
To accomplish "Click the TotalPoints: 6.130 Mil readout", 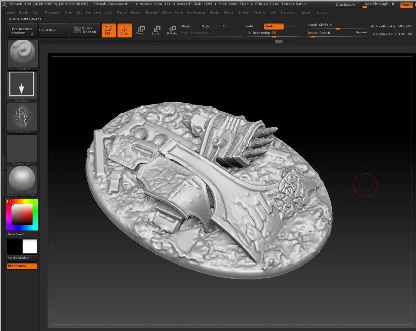I will click(x=391, y=34).
